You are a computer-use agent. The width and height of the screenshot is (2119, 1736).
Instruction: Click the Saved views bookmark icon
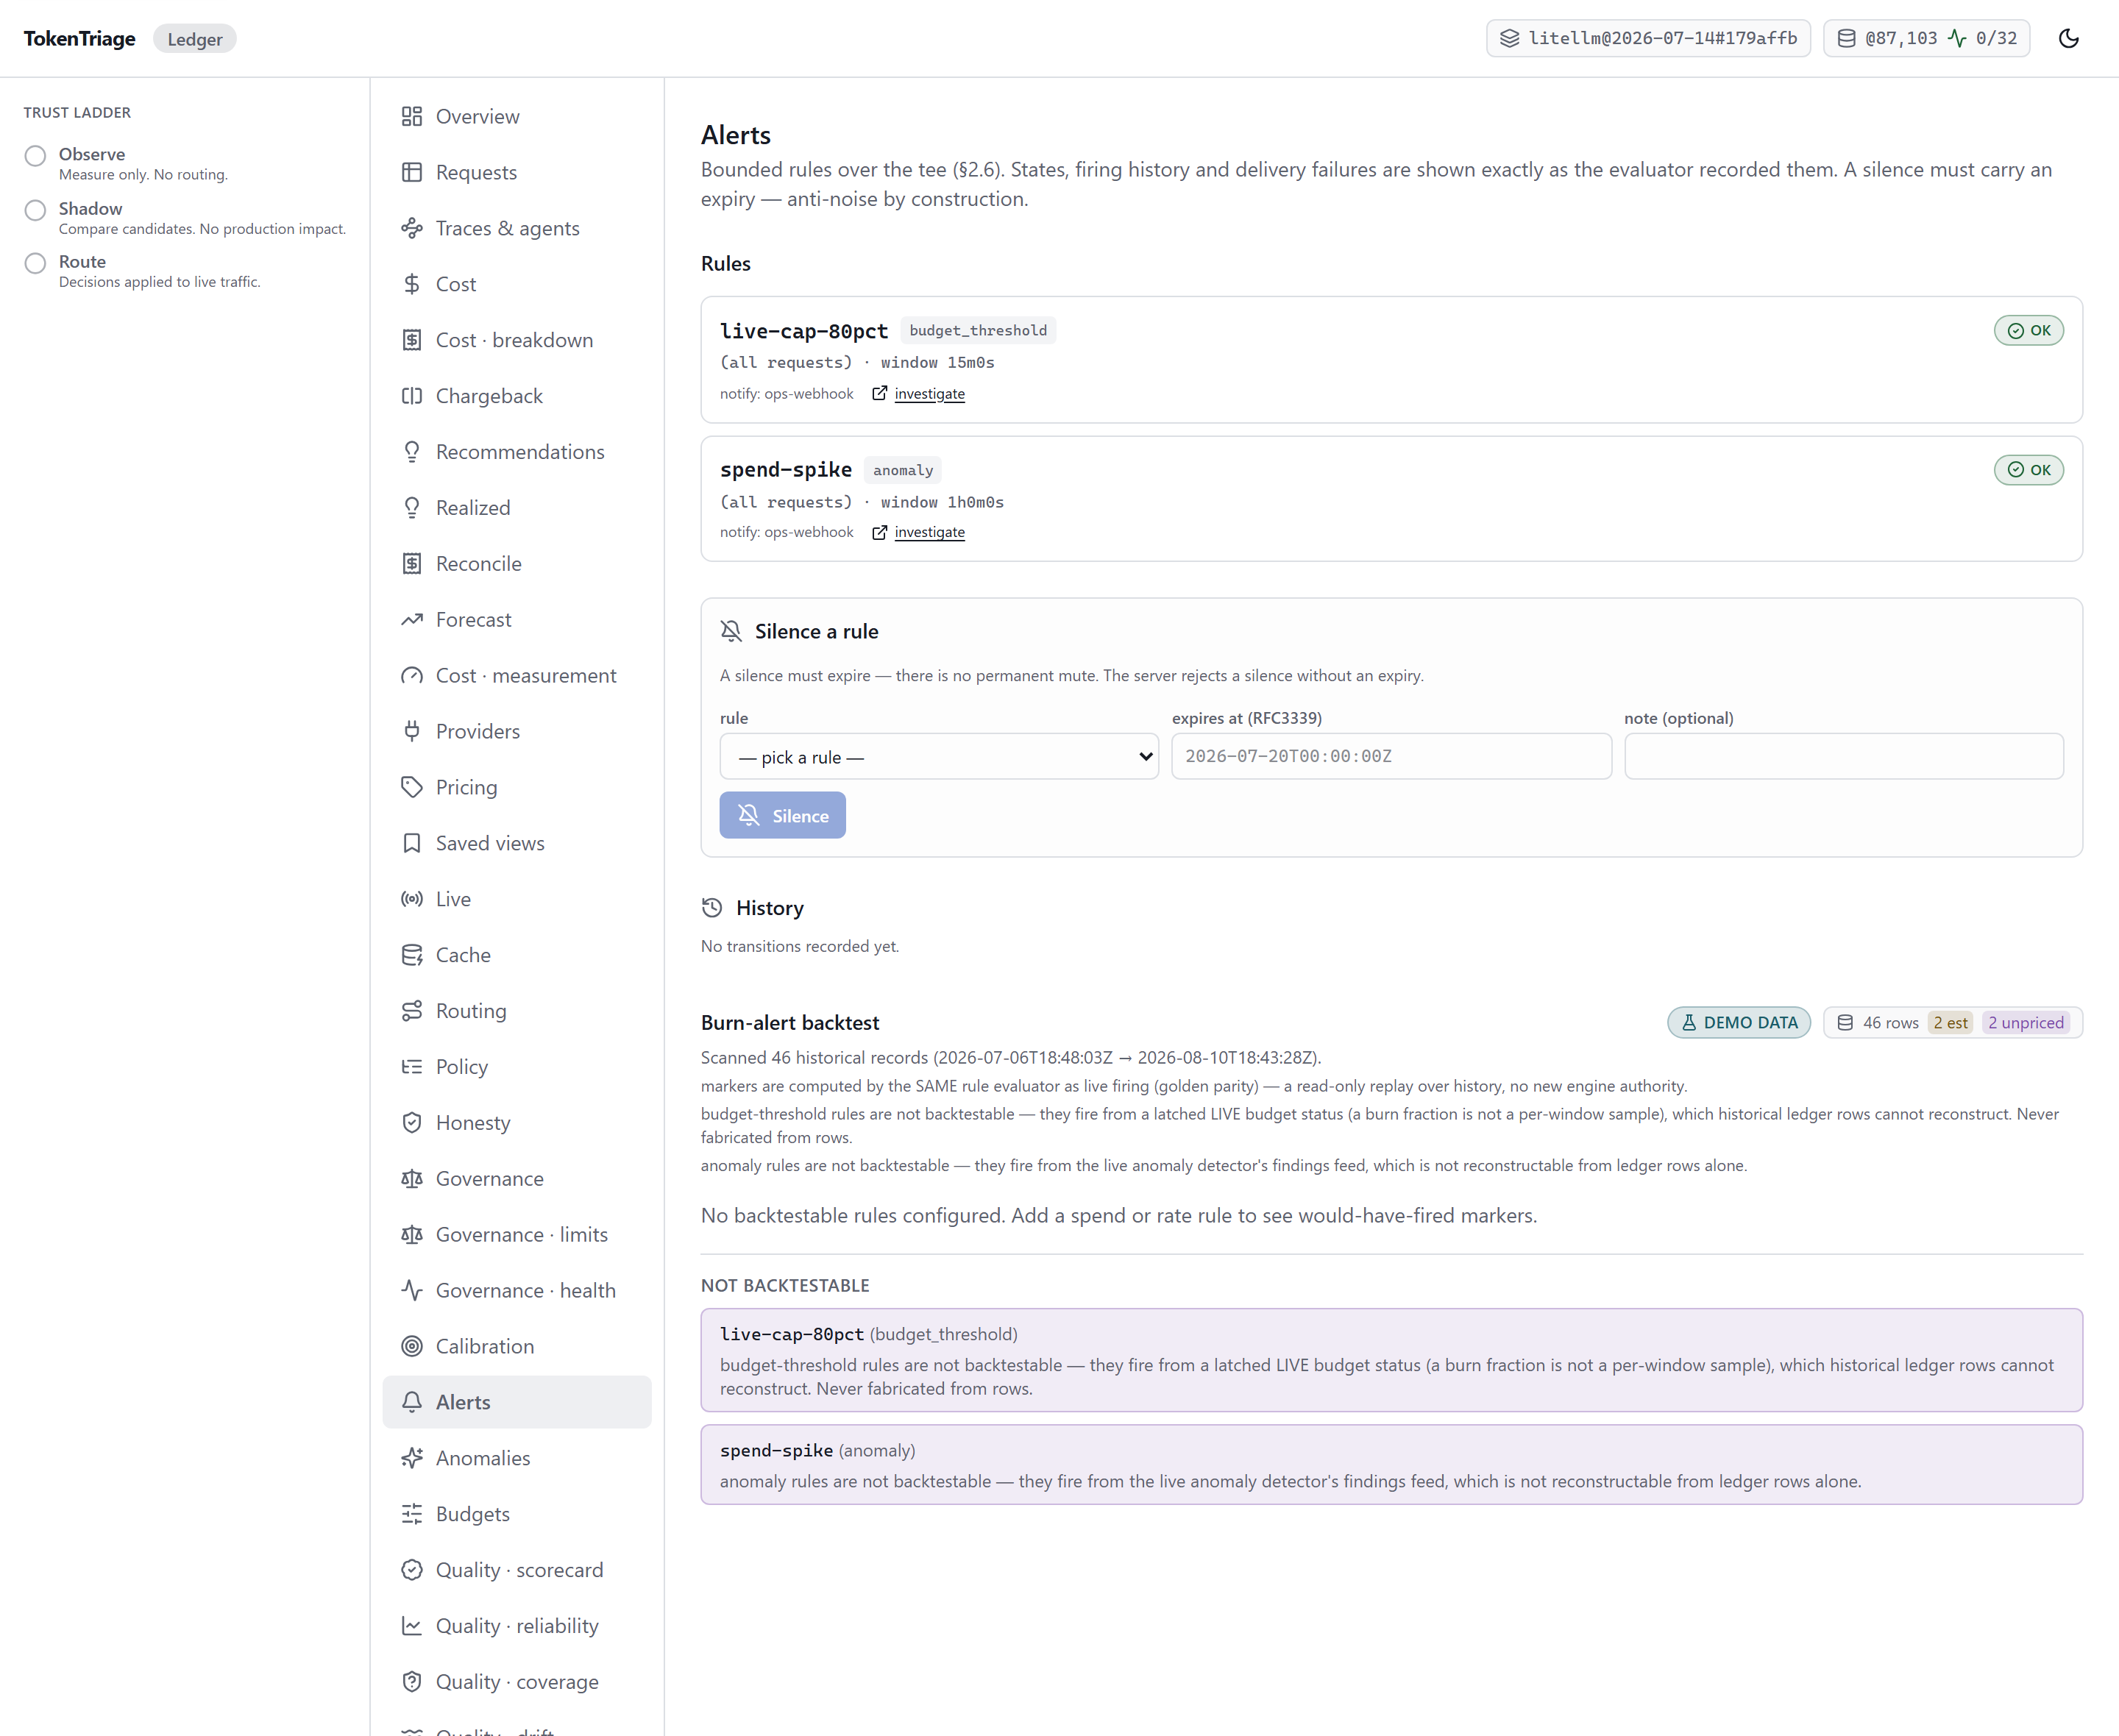coord(412,843)
